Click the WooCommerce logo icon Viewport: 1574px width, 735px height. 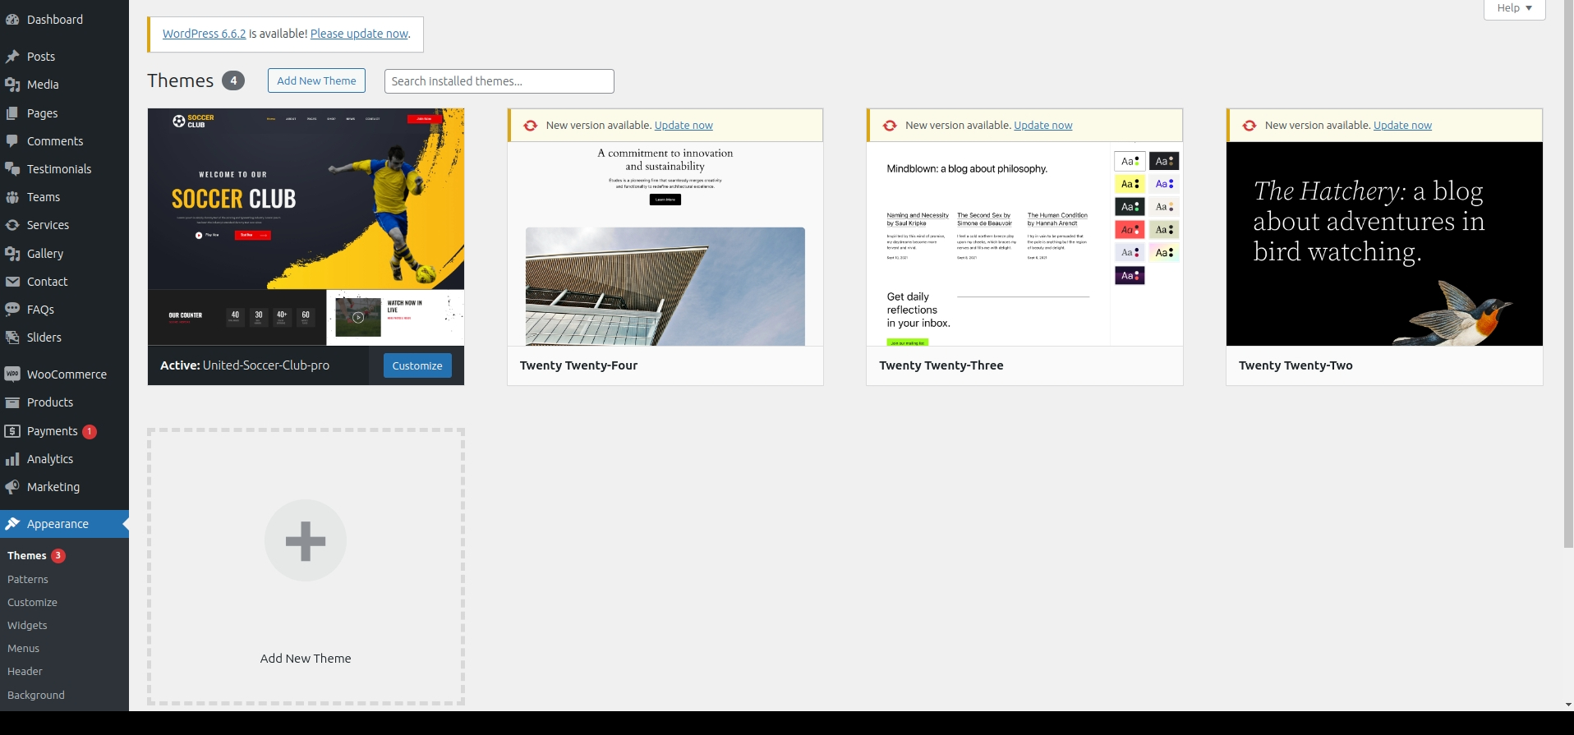coord(12,374)
